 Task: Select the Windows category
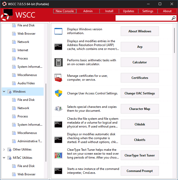pyautogui.click(x=23, y=92)
